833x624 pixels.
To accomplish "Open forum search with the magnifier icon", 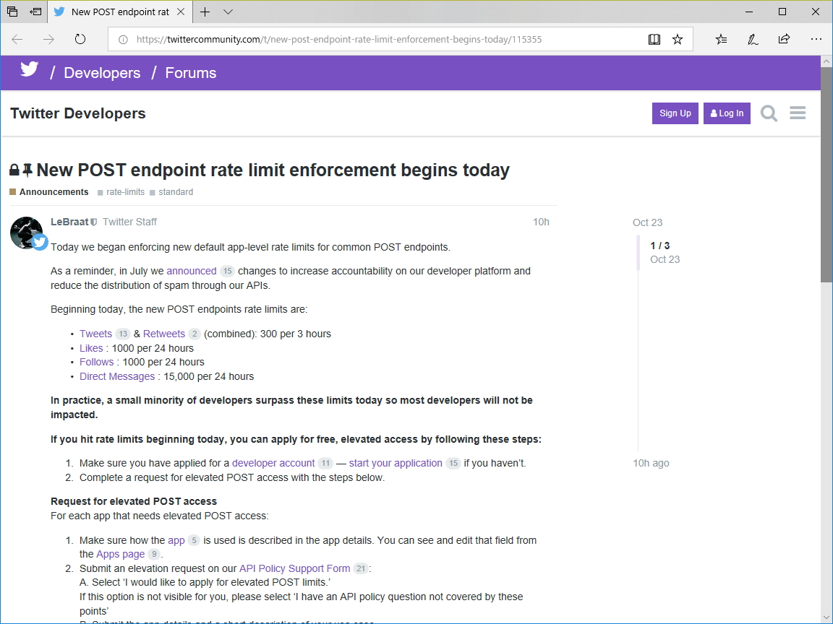I will point(769,113).
